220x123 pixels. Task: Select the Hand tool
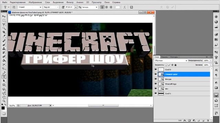(x=4, y=97)
